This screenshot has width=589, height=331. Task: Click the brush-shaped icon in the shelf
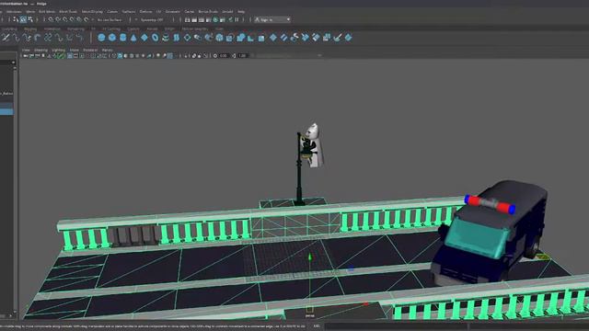338,37
